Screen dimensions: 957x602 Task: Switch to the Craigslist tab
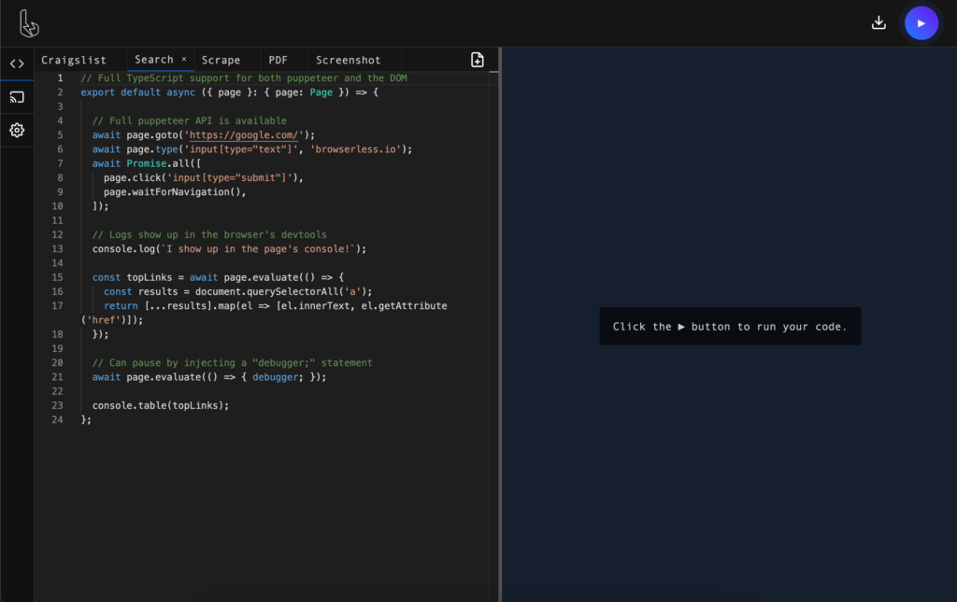tap(74, 59)
